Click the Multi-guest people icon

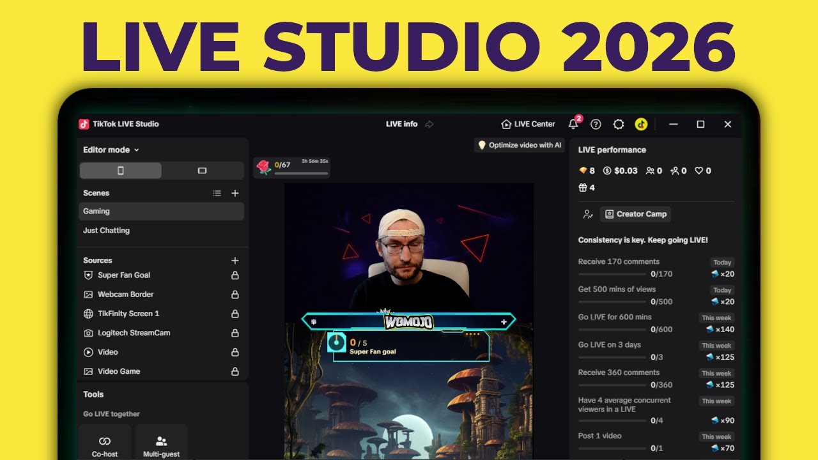(161, 441)
